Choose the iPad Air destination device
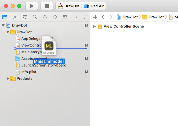 point(94,6)
